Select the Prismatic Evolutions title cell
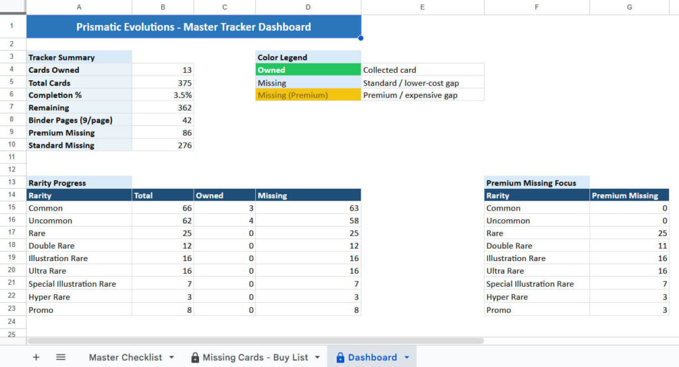Viewport: 679px width, 367px height. click(194, 27)
